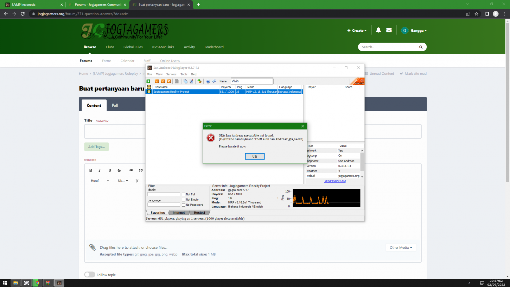This screenshot has width=510, height=287.
Task: Open the messages envelope icon on the forum
Action: pos(389,30)
